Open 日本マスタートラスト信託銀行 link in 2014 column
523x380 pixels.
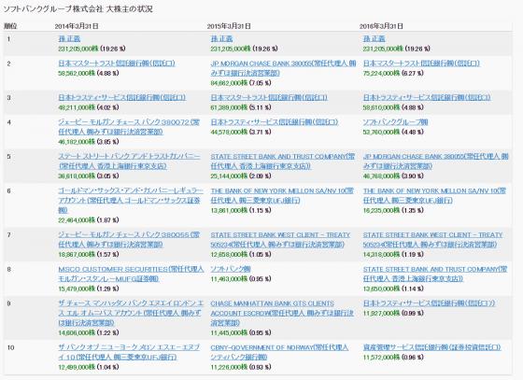(x=117, y=63)
